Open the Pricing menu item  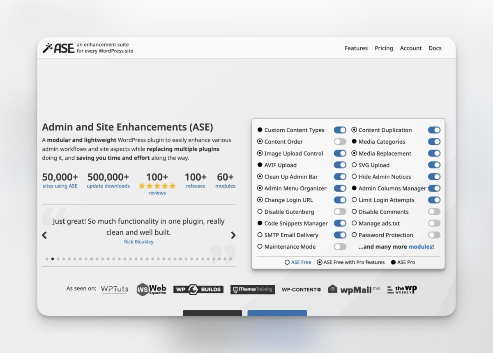tap(383, 48)
